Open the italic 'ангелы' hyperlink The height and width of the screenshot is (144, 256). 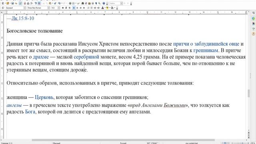pos(14,105)
